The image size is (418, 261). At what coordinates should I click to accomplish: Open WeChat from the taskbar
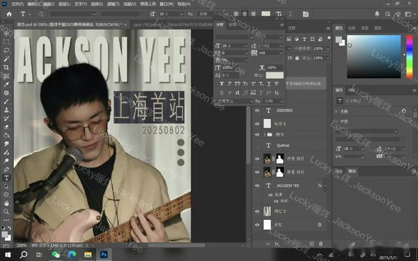pyautogui.click(x=56, y=255)
